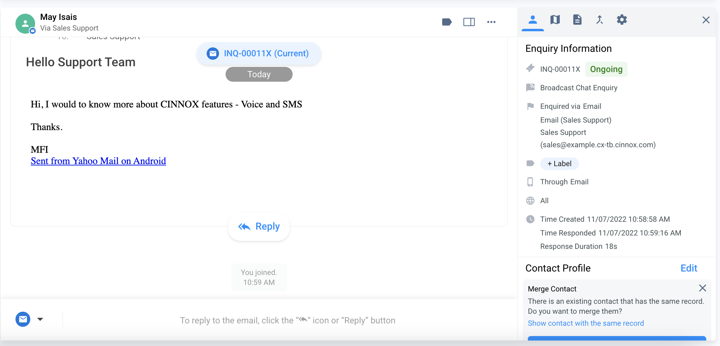Click the blue email channel icon
The image size is (720, 346).
point(23,319)
